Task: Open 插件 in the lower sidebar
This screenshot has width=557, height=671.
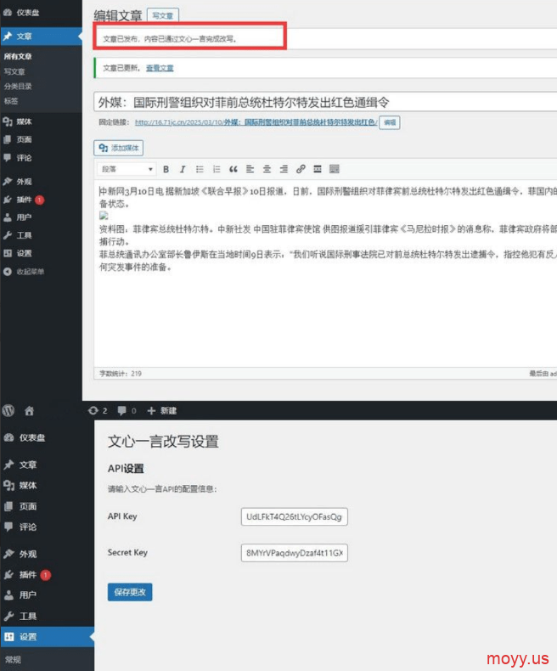Action: click(x=47, y=575)
